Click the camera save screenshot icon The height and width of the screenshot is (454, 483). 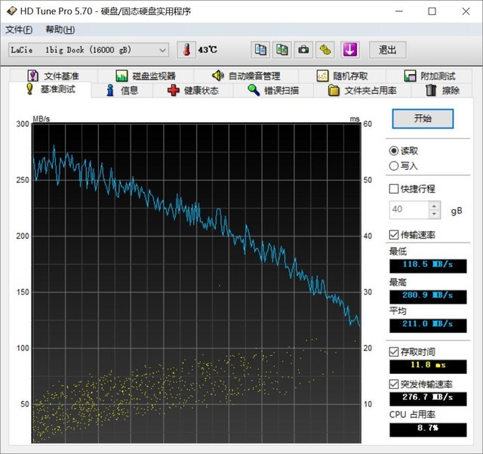(303, 50)
